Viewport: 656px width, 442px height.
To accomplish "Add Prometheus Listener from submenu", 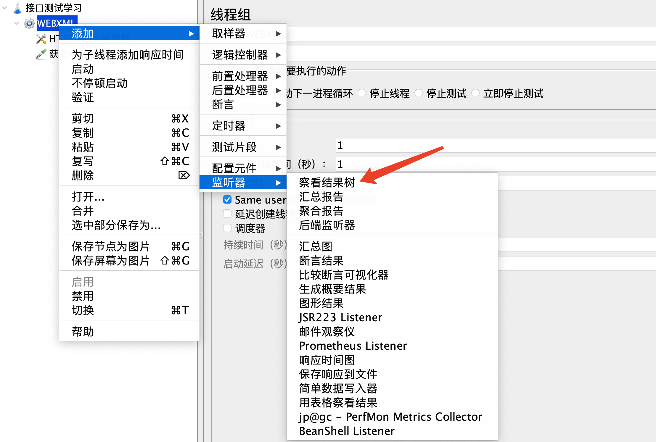I will [353, 346].
